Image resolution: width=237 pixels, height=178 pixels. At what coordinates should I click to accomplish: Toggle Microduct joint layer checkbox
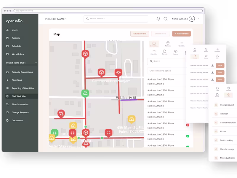click(x=216, y=158)
